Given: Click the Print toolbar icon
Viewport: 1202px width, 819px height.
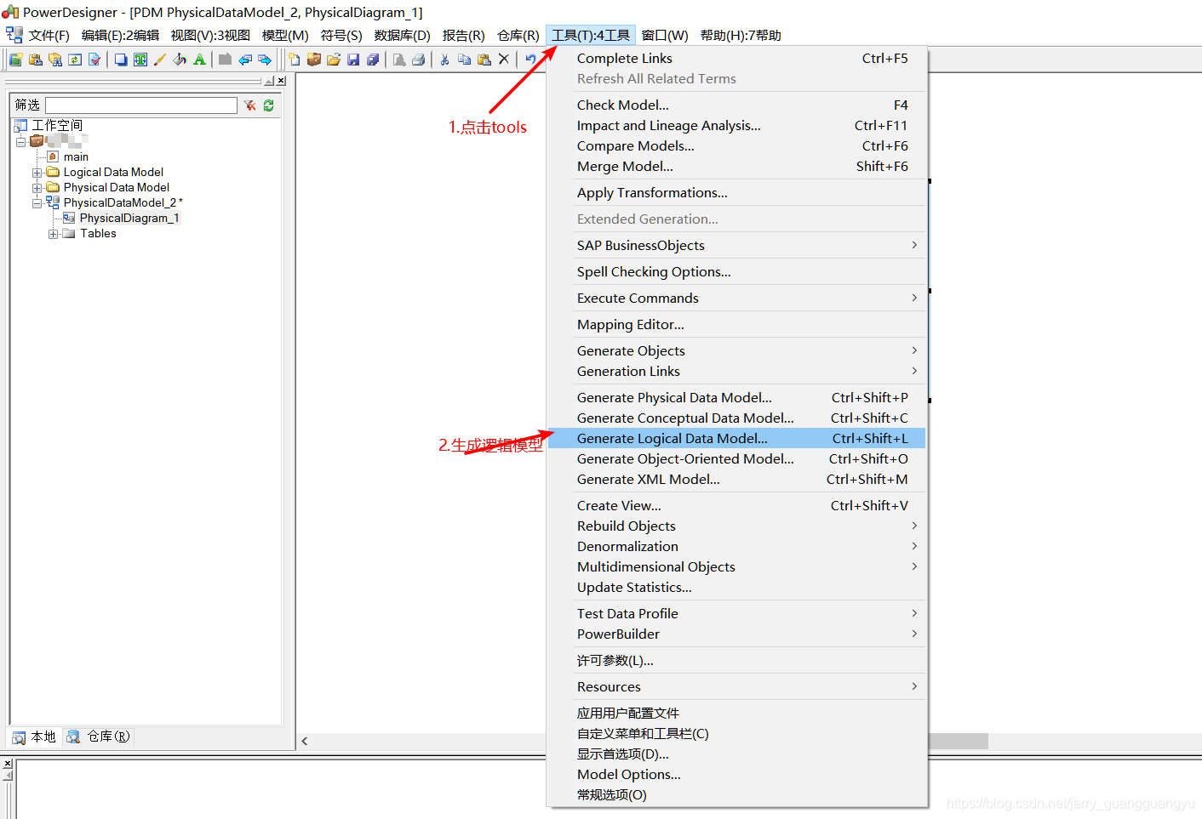Looking at the screenshot, I should pos(419,60).
